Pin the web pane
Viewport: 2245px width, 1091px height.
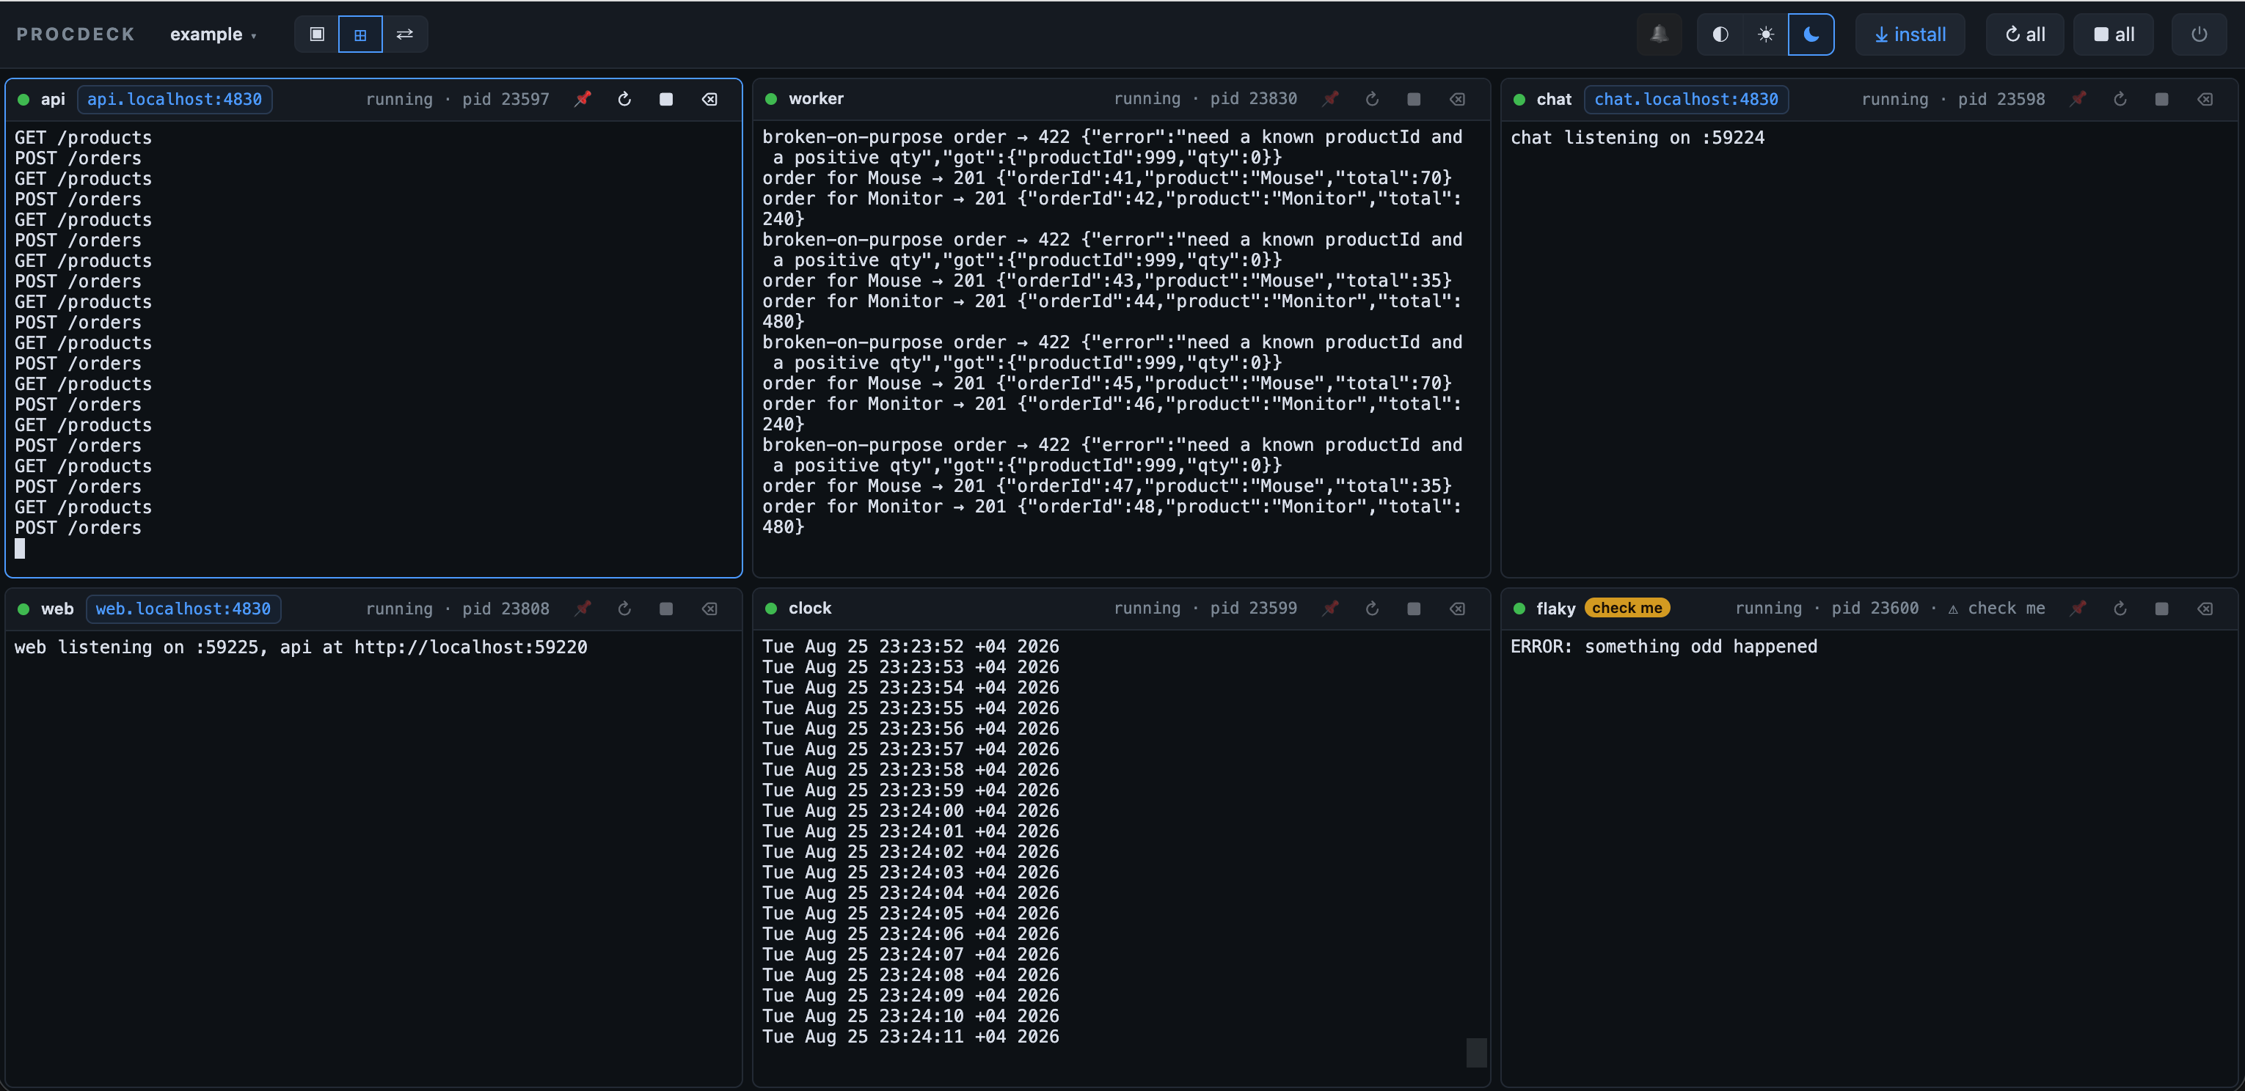(583, 608)
